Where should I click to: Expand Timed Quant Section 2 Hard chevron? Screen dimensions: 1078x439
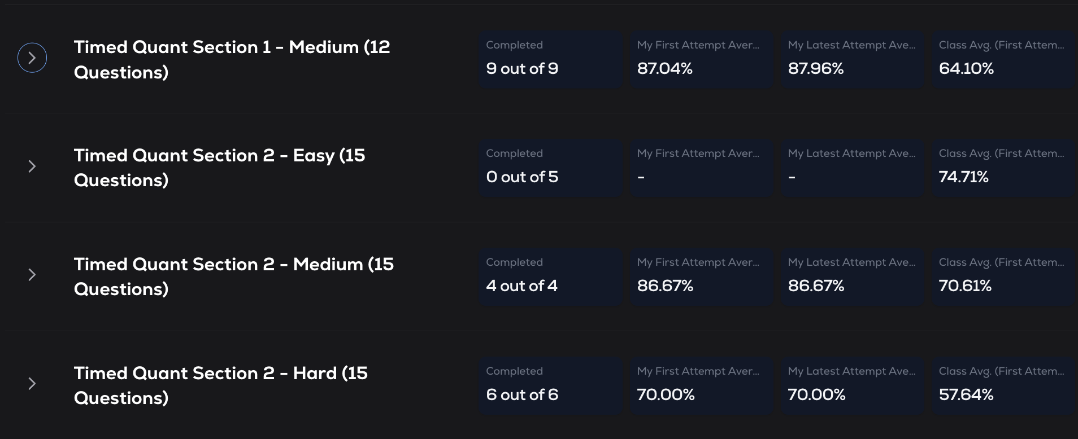[x=32, y=384]
